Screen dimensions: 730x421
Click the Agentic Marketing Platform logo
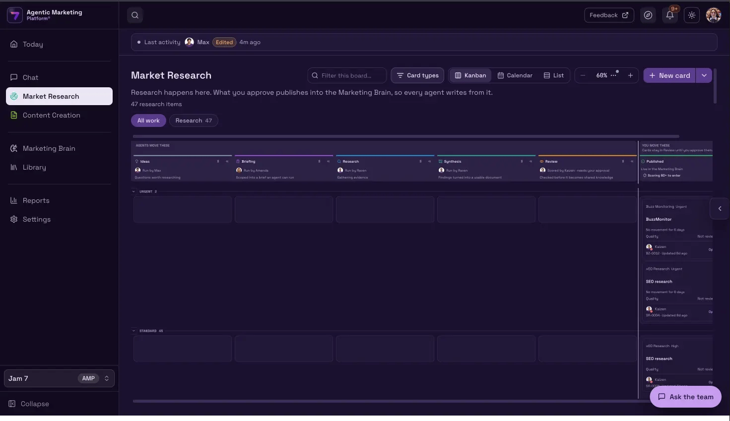tap(14, 15)
